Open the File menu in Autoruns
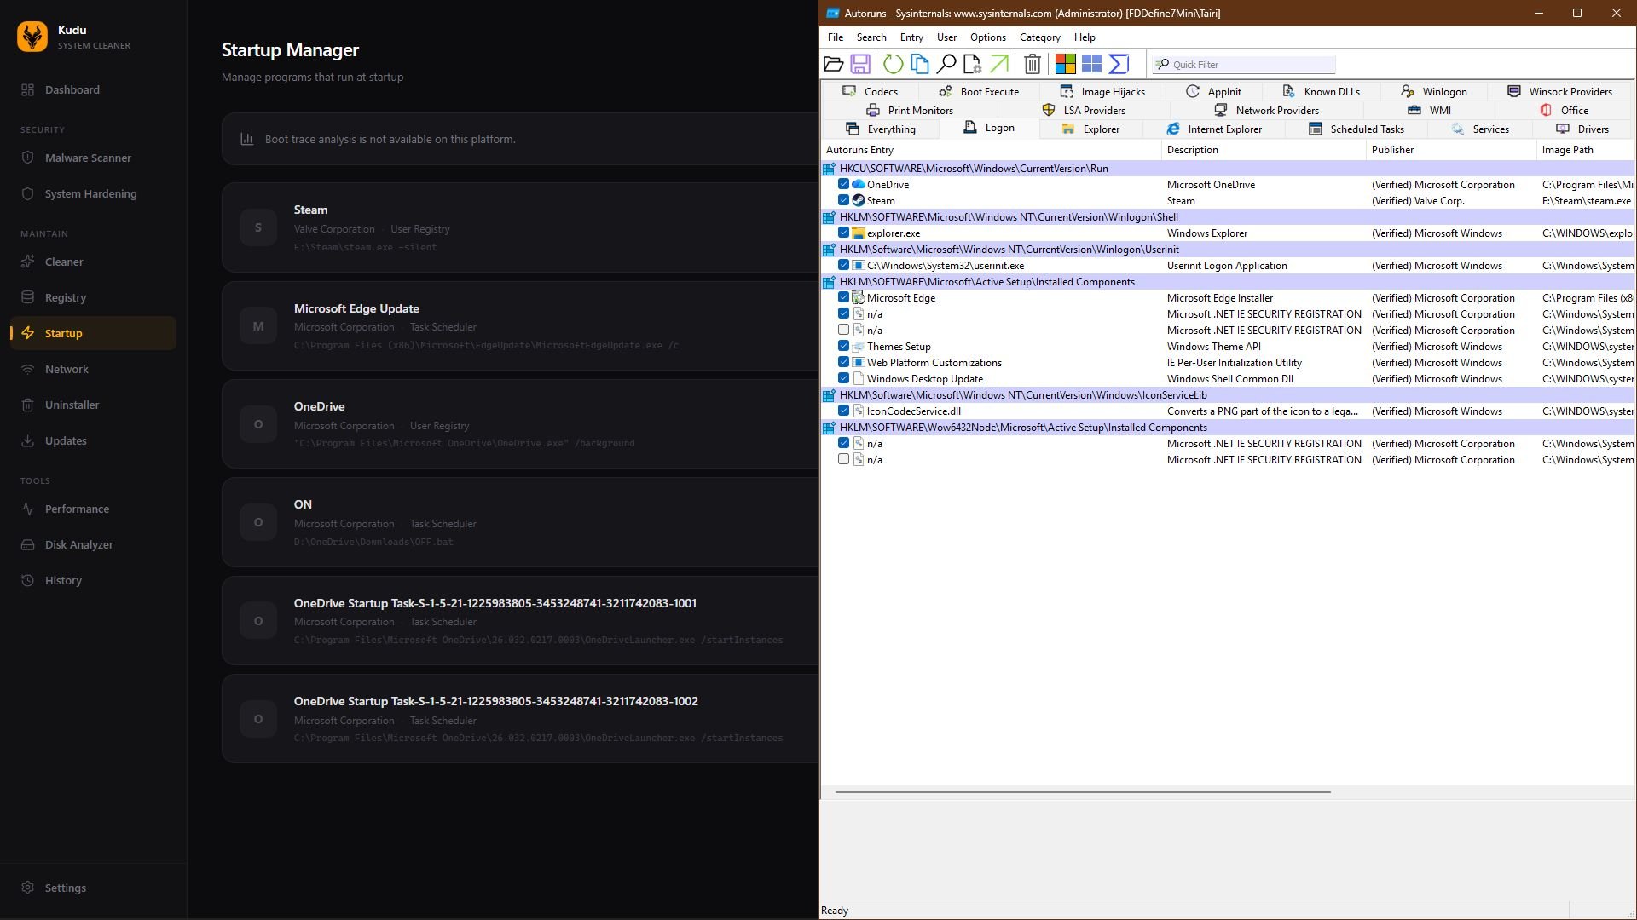This screenshot has height=920, width=1637. 835,37
